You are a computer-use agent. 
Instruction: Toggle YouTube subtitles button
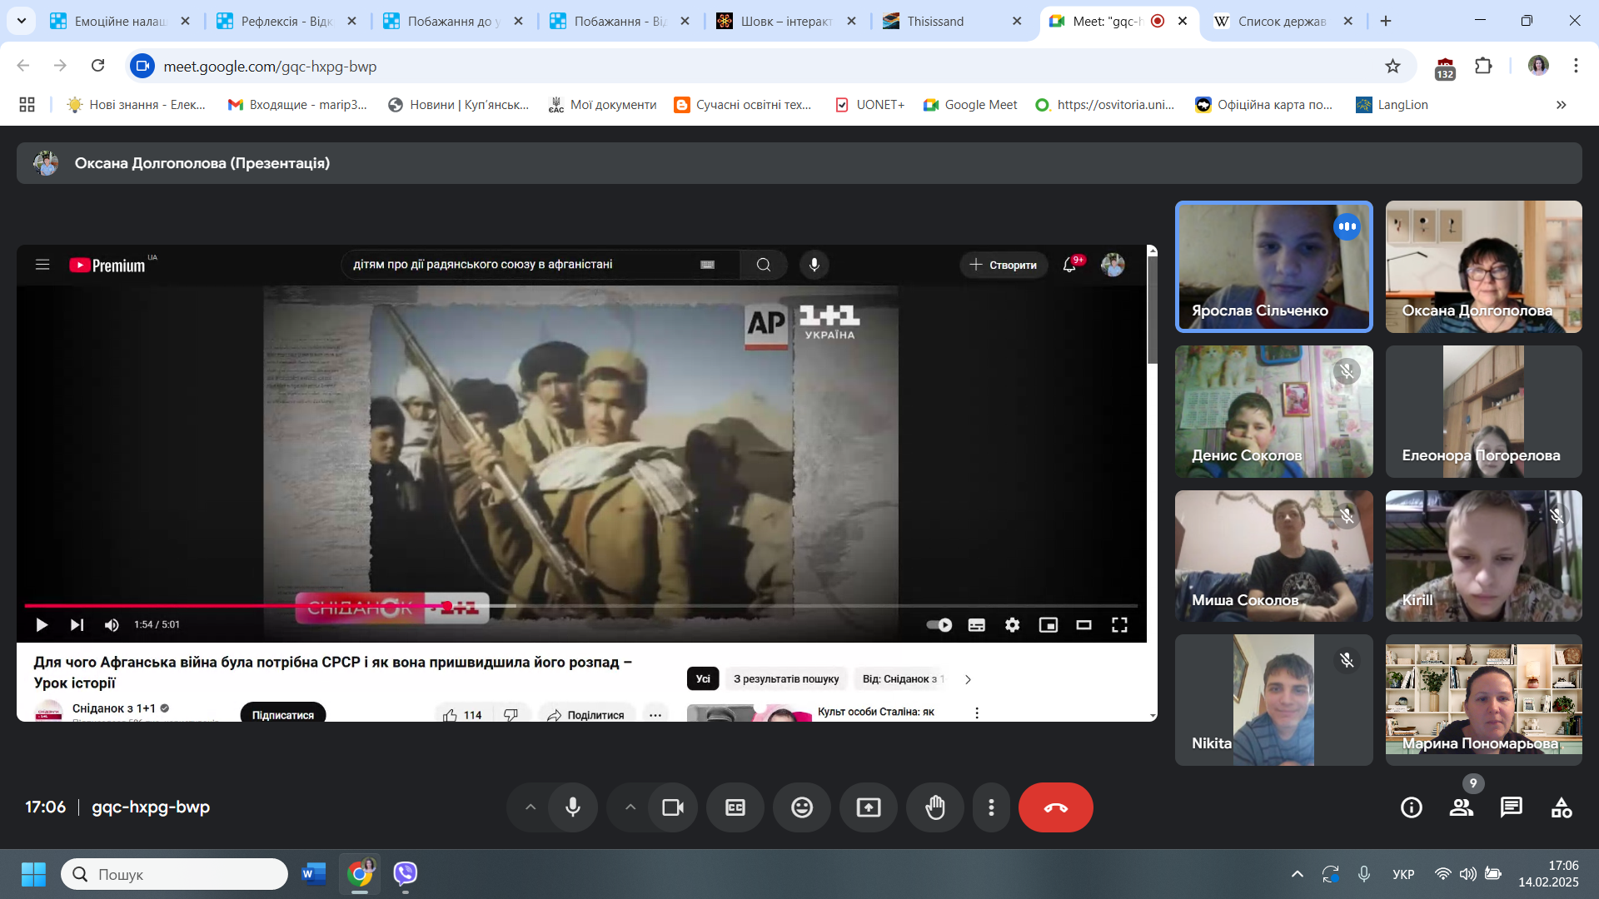click(x=977, y=625)
